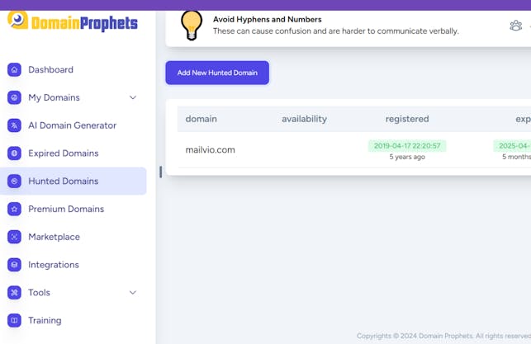Click the Premium Domains star icon
The image size is (531, 344).
(x=14, y=210)
